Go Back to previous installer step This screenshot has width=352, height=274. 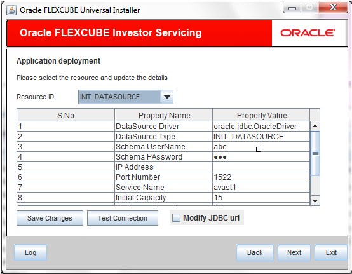[255, 252]
